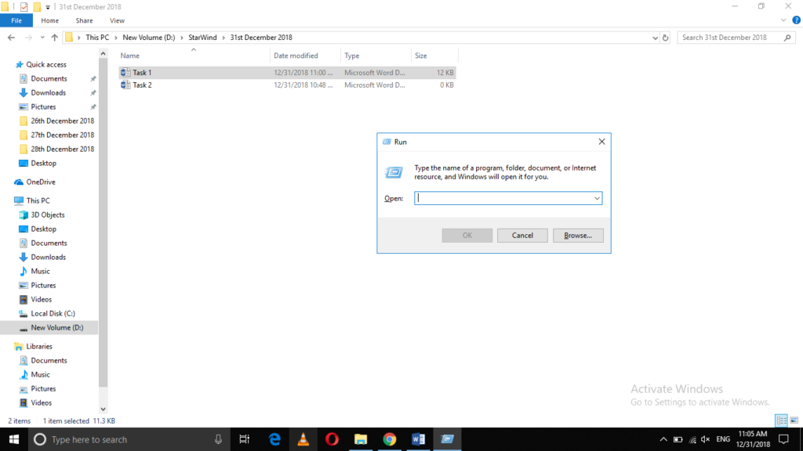The height and width of the screenshot is (451, 803).
Task: Click StarWind in the address path
Action: [x=202, y=38]
